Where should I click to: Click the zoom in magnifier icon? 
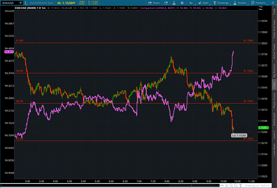tap(231, 185)
